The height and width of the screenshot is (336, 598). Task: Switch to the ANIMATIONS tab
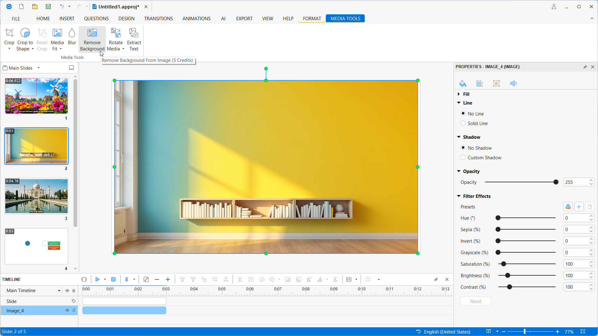[196, 19]
